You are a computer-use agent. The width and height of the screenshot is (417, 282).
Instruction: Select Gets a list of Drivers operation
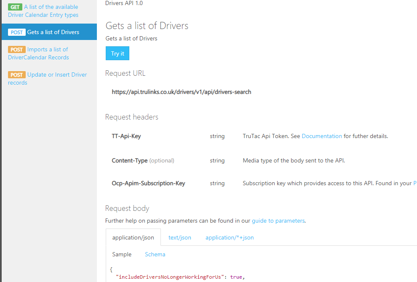(49, 32)
